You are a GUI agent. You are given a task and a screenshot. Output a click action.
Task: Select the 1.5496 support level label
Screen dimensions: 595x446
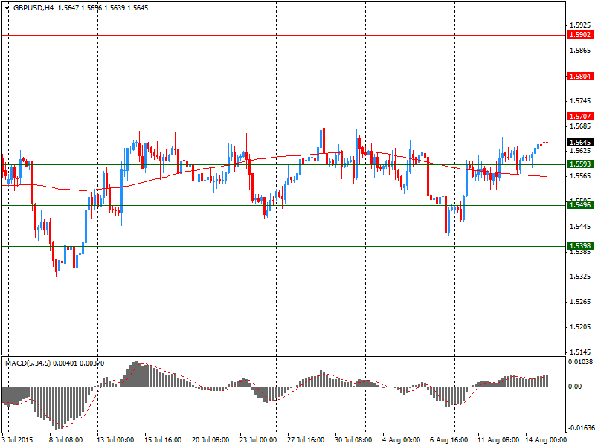pos(580,205)
